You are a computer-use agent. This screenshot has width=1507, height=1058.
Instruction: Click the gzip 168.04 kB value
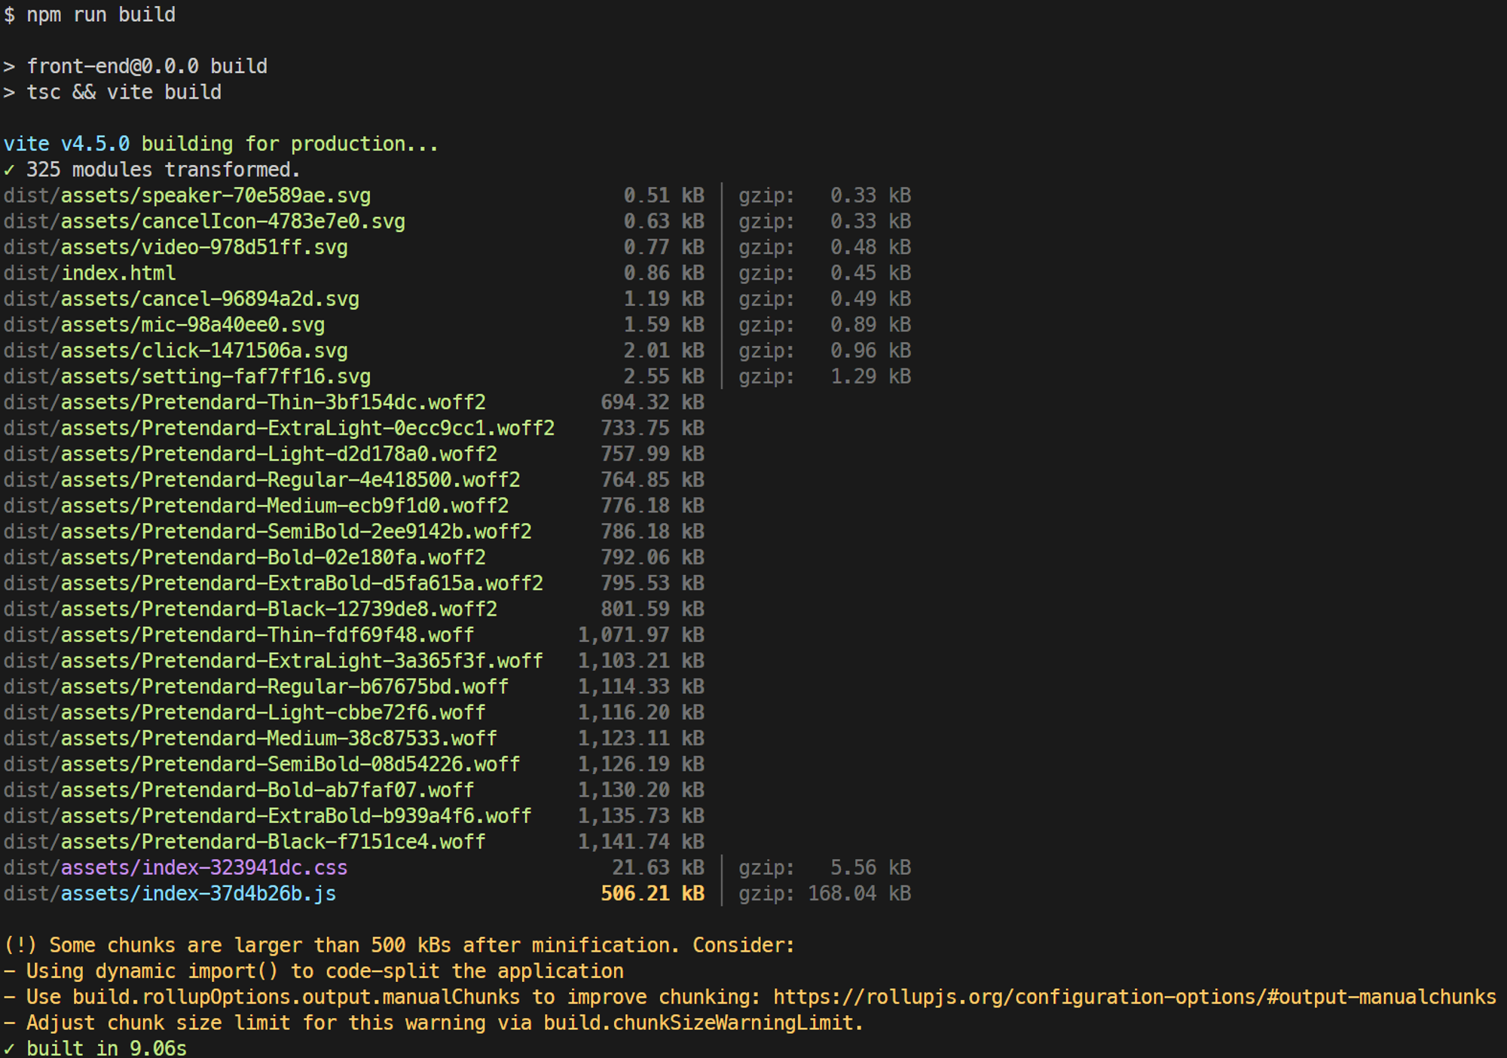(858, 894)
